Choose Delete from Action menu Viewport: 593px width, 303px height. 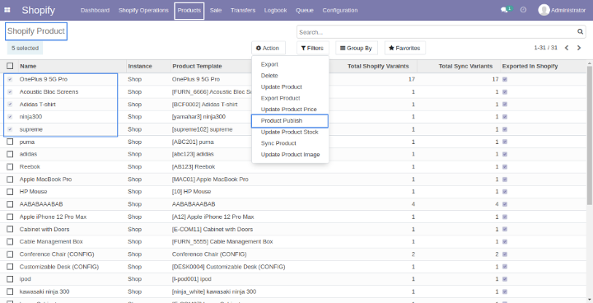(290, 76)
